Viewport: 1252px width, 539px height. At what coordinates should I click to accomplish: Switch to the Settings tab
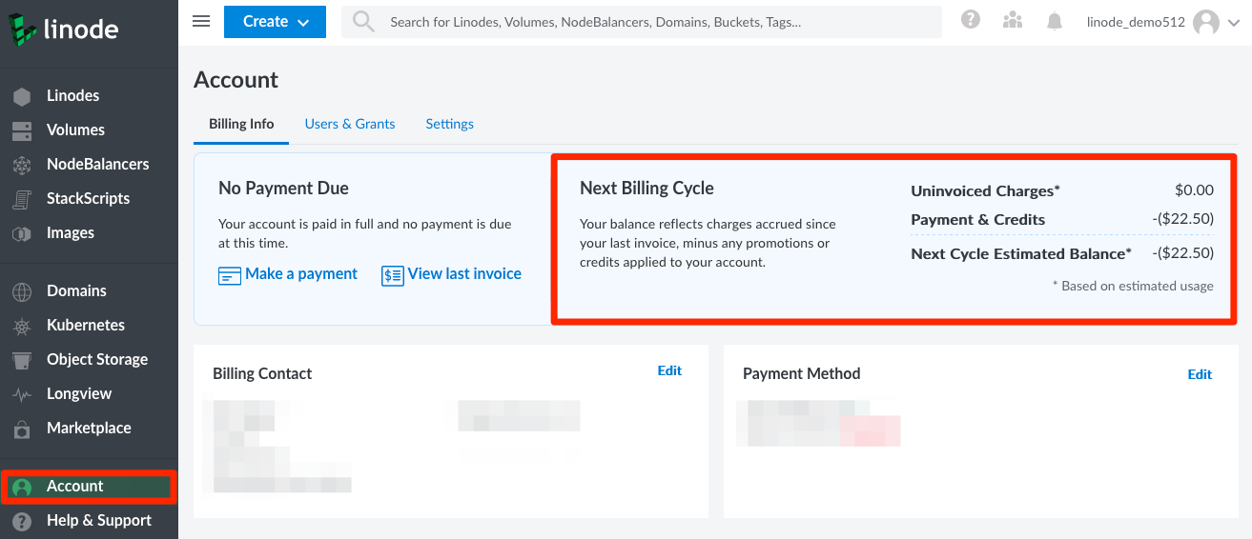(x=450, y=124)
